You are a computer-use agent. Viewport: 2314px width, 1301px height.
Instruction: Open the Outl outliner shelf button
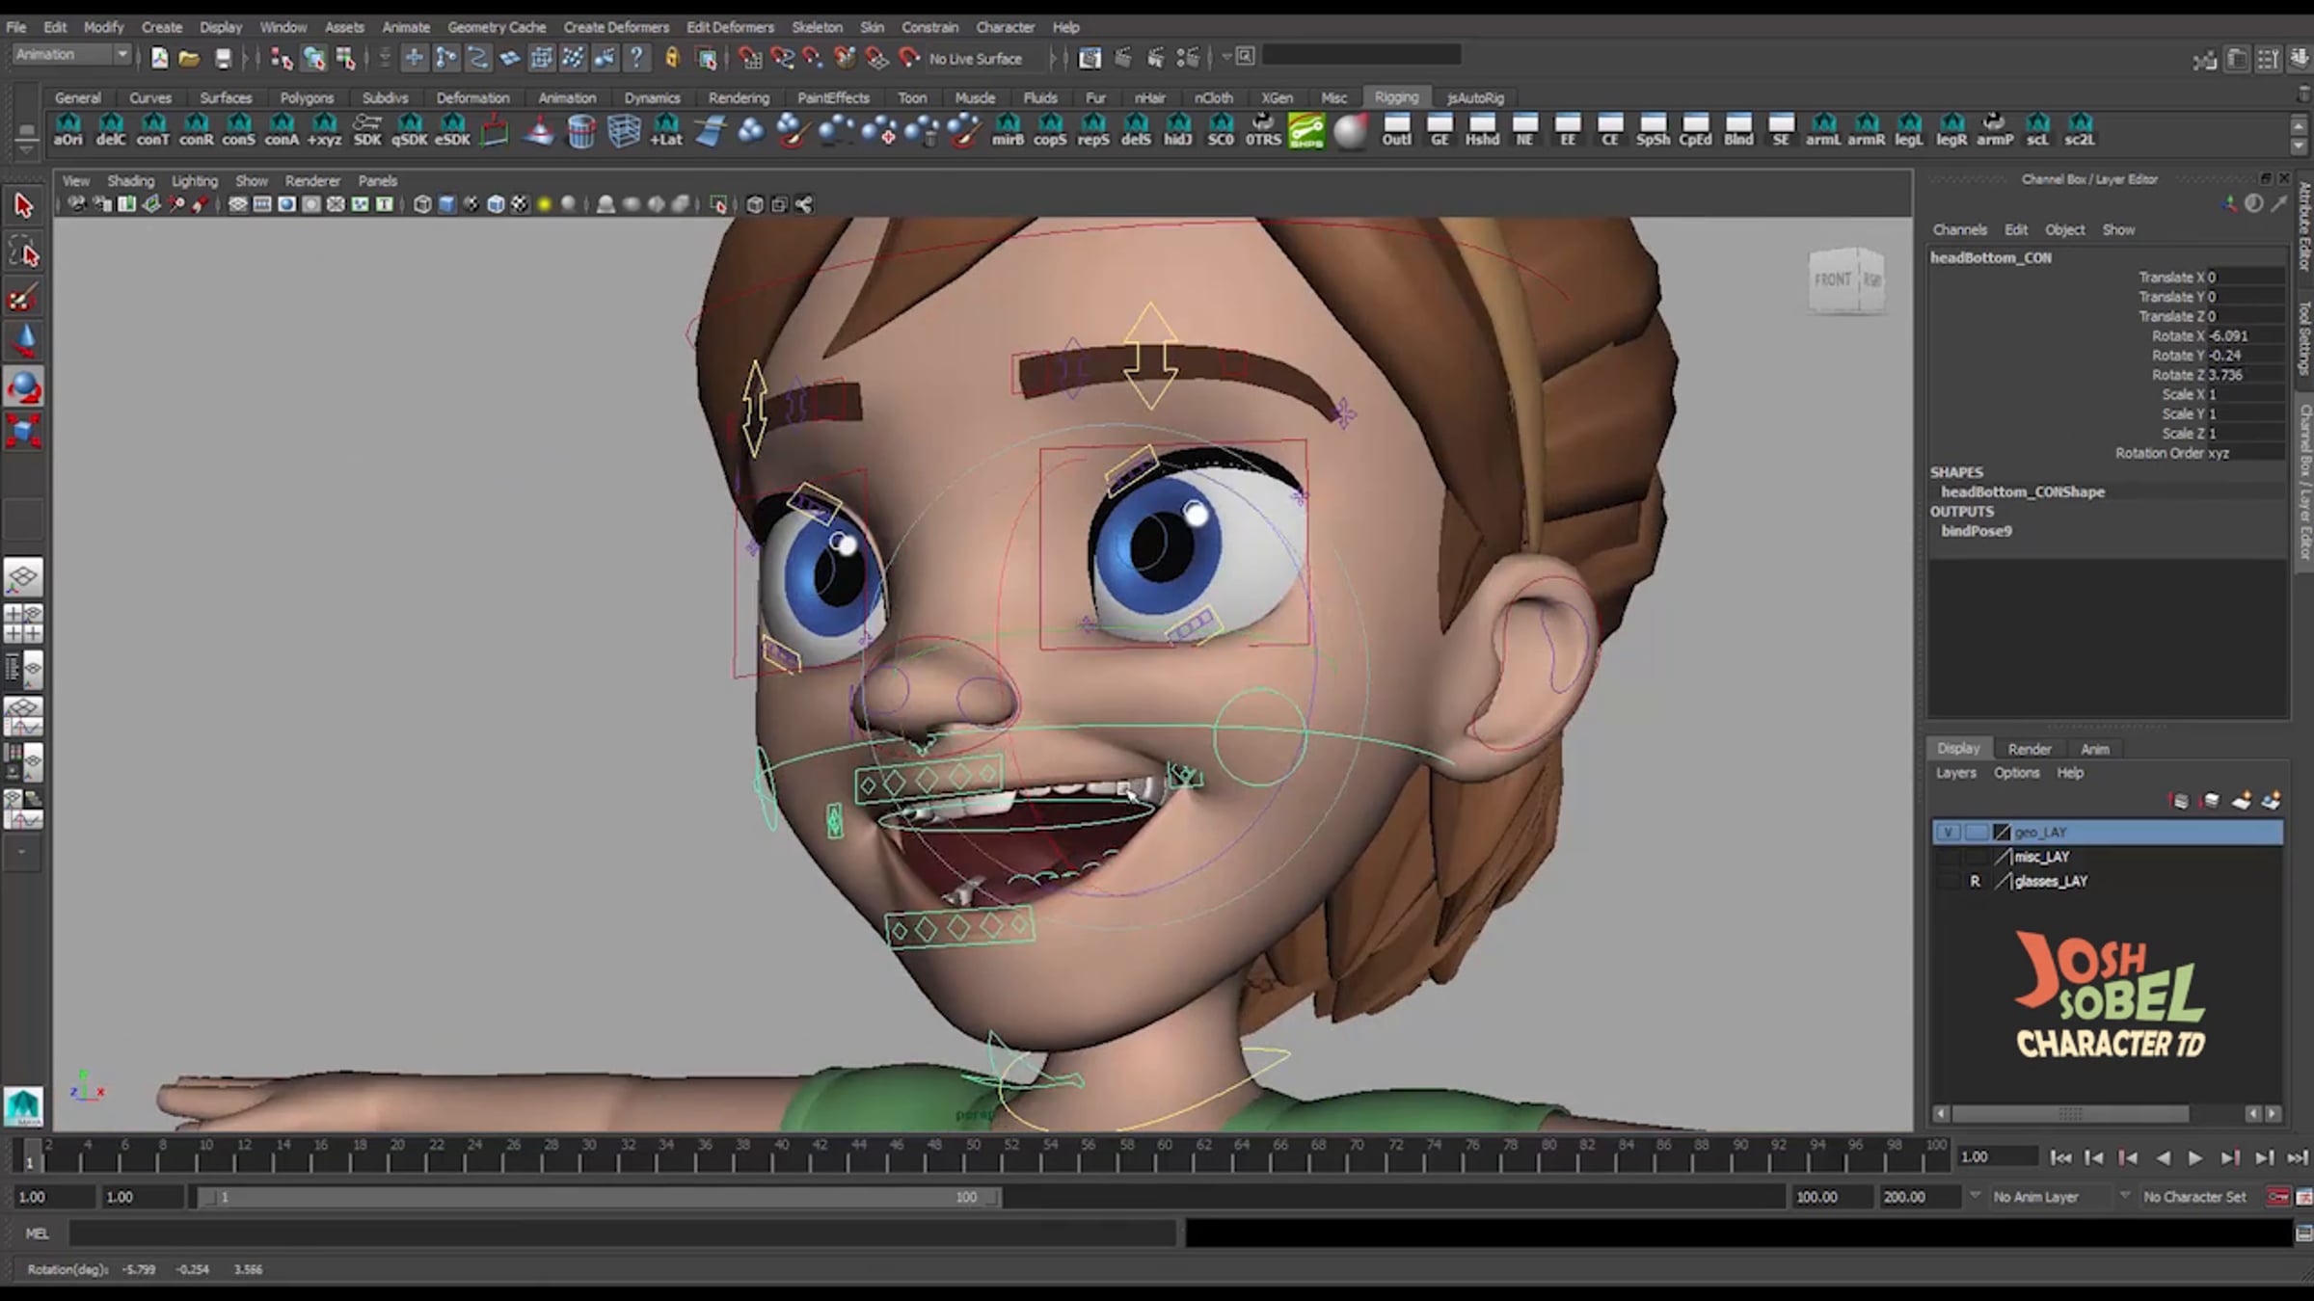click(1396, 129)
